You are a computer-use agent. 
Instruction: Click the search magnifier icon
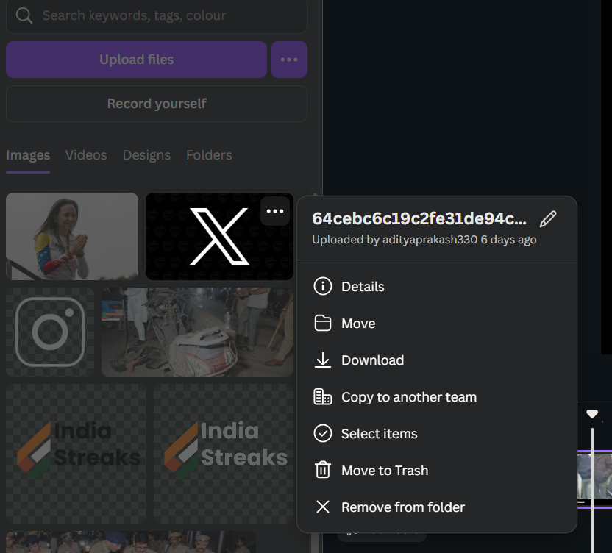point(24,15)
